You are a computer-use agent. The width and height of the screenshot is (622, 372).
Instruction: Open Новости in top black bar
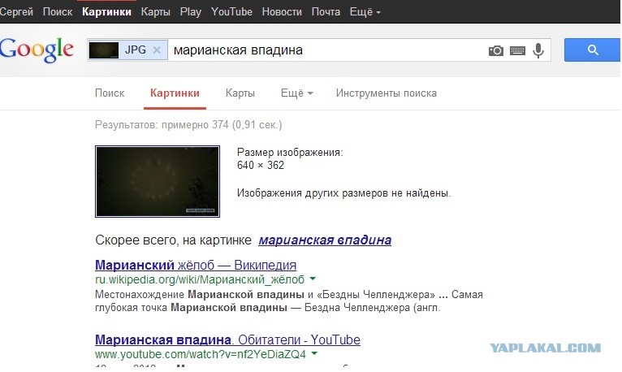point(282,12)
